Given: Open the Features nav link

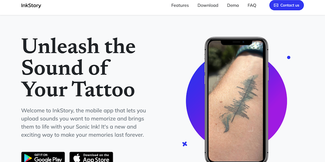Looking at the screenshot, I should 180,5.
